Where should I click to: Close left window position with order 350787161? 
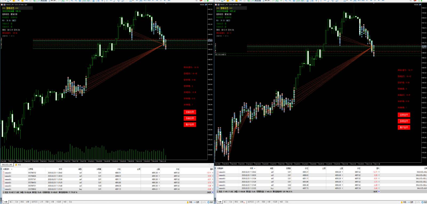pyautogui.click(x=213, y=179)
